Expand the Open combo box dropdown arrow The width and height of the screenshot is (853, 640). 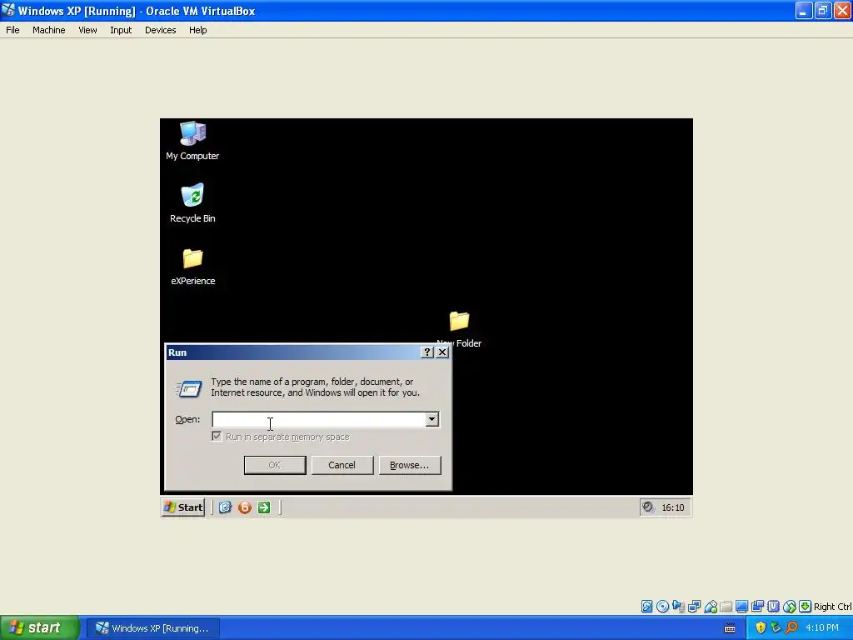point(432,420)
